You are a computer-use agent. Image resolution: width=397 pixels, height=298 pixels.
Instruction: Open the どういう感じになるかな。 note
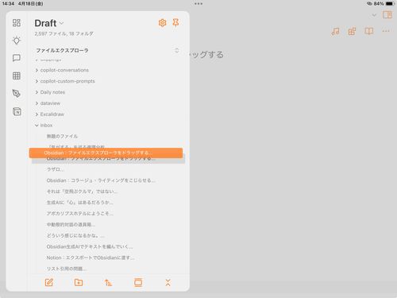[75, 236]
